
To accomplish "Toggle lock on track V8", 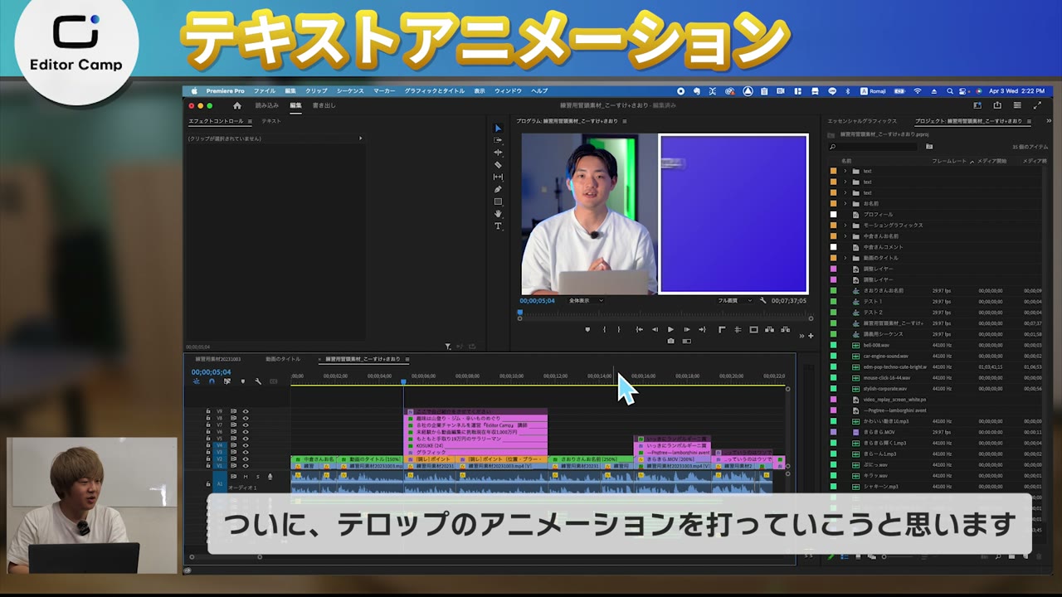I will click(x=208, y=418).
